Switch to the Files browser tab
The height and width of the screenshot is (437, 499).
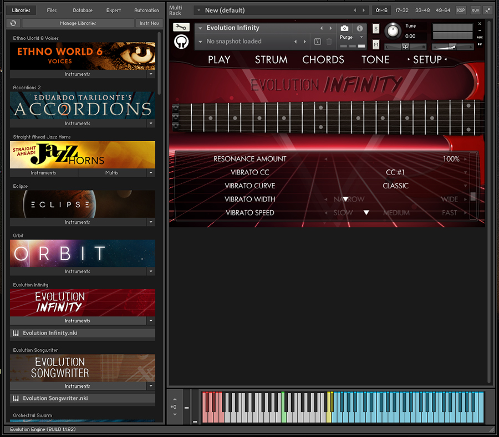point(52,10)
